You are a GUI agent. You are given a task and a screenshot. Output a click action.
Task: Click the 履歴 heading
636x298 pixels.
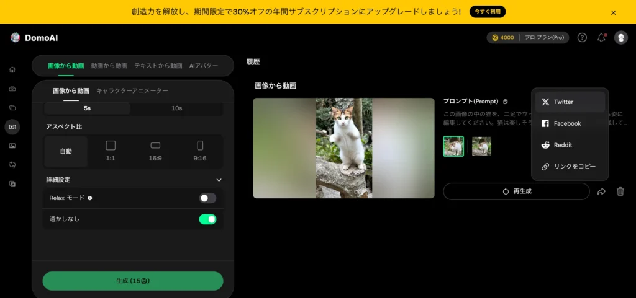coord(253,62)
